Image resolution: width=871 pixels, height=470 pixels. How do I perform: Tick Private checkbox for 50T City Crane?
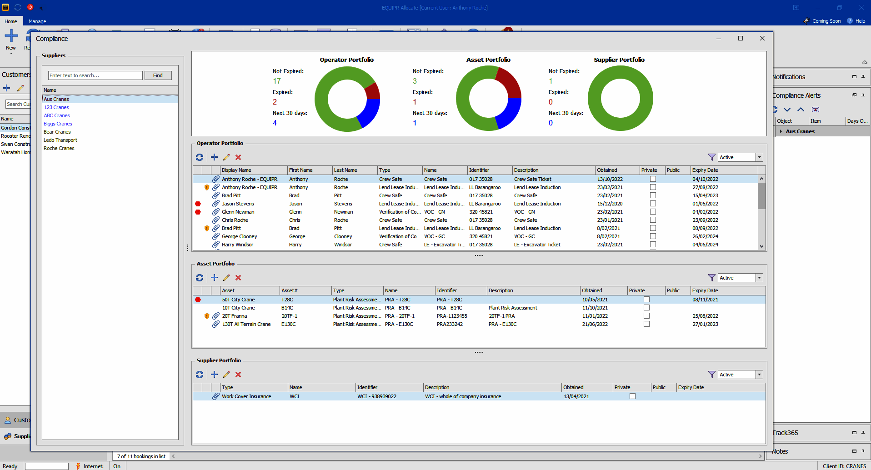[x=646, y=300]
